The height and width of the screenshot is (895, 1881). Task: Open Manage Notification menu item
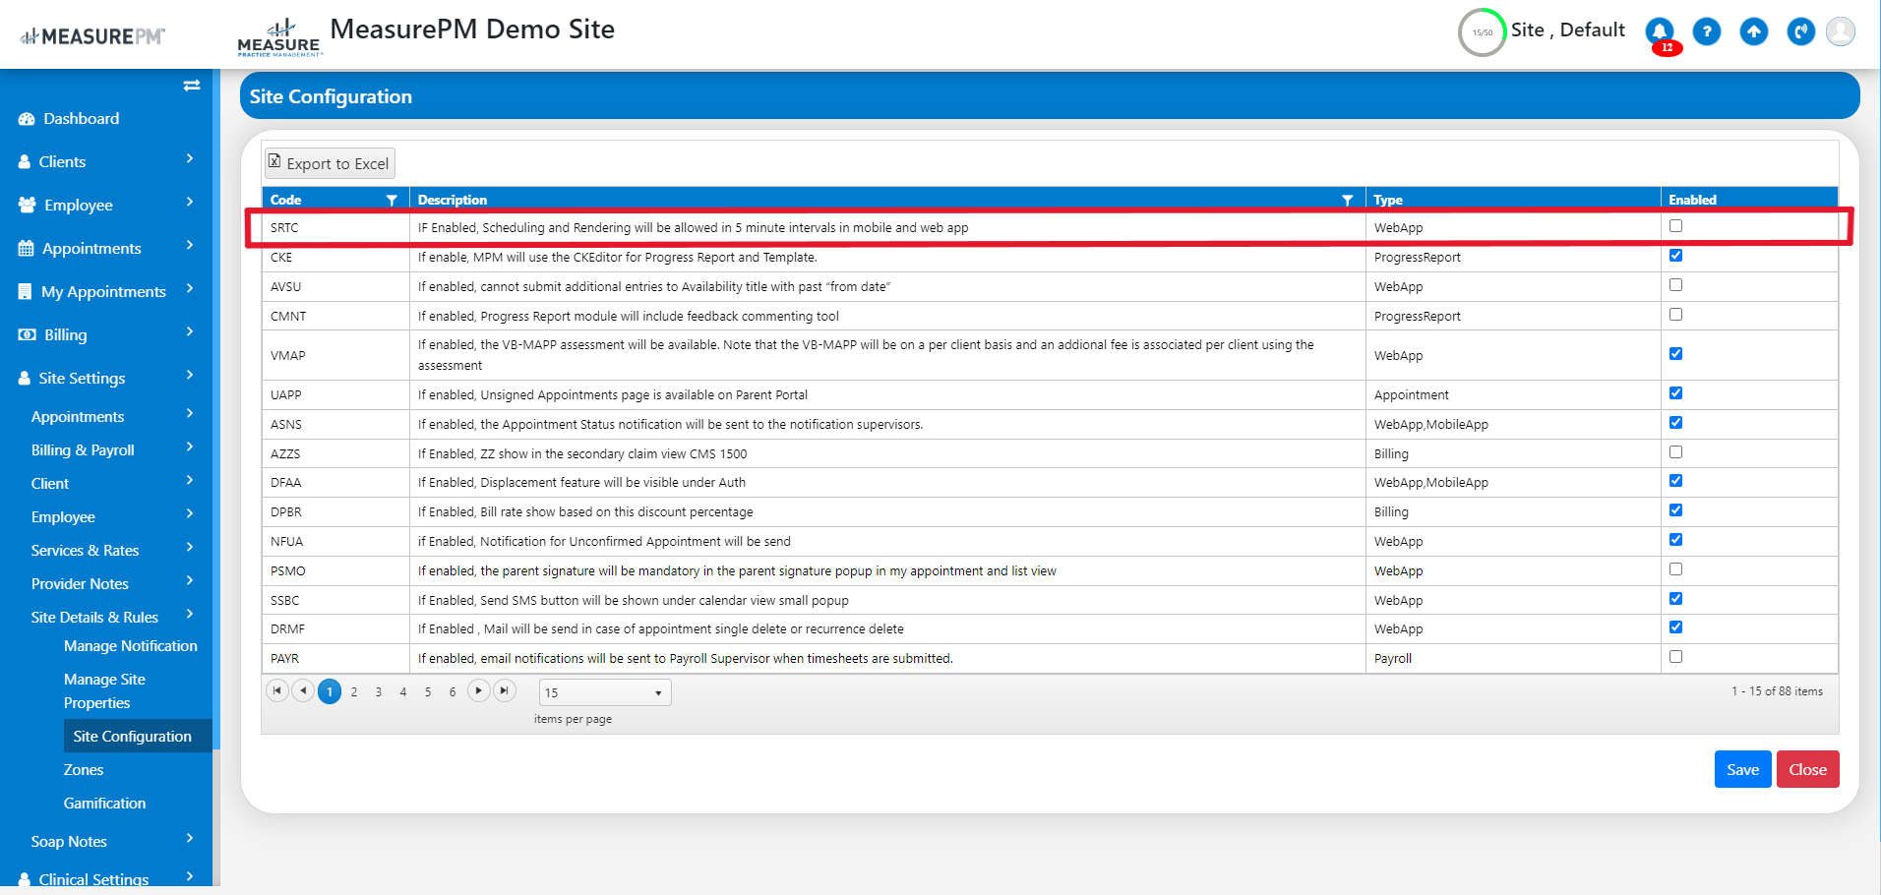click(x=131, y=646)
